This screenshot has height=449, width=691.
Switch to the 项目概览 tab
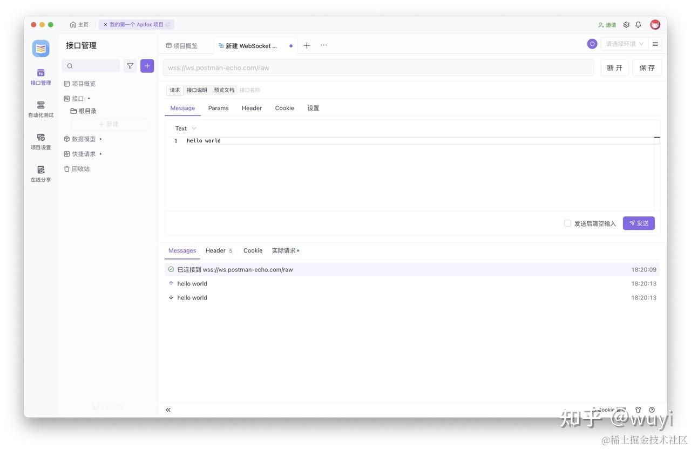coord(182,46)
